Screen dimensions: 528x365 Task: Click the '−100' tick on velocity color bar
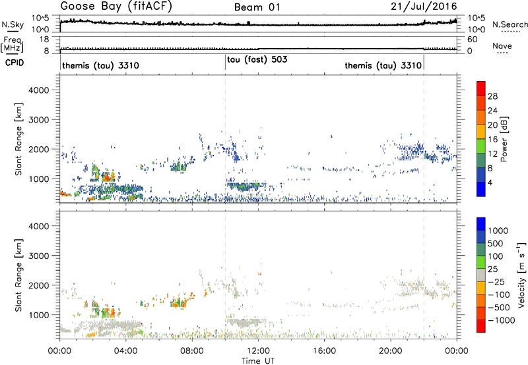tap(498, 295)
